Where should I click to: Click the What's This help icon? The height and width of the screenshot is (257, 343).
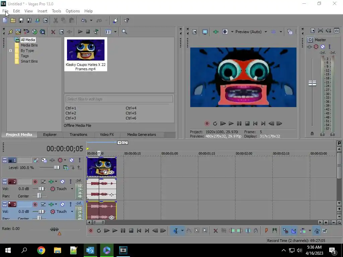pos(126,20)
